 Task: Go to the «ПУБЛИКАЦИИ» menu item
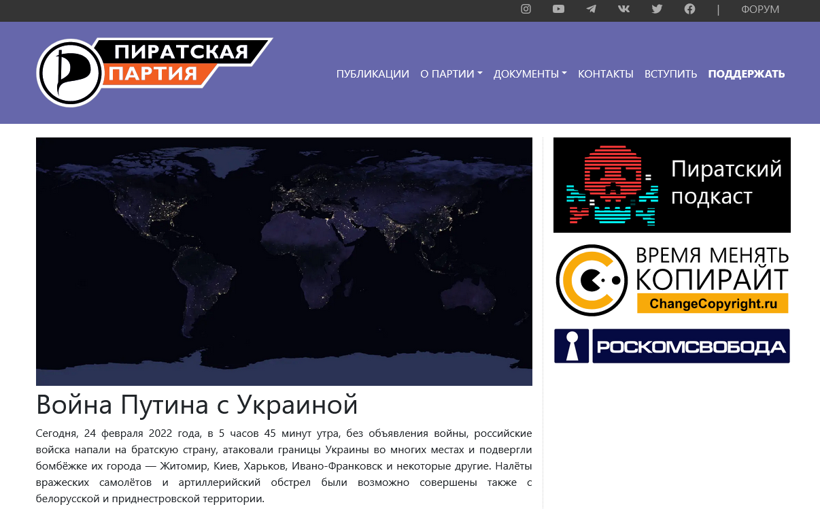tap(373, 73)
